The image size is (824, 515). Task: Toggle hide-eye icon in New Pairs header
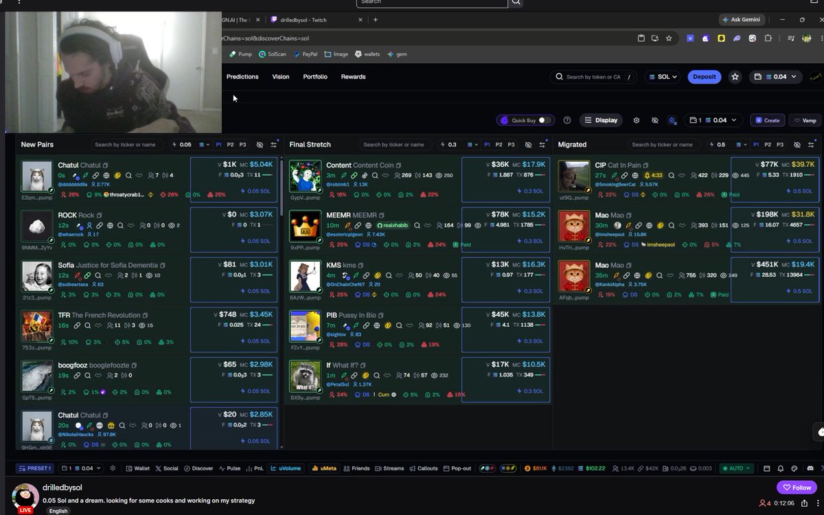pos(260,145)
